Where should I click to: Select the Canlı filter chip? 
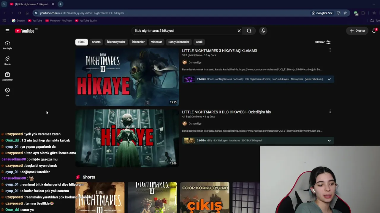click(199, 42)
